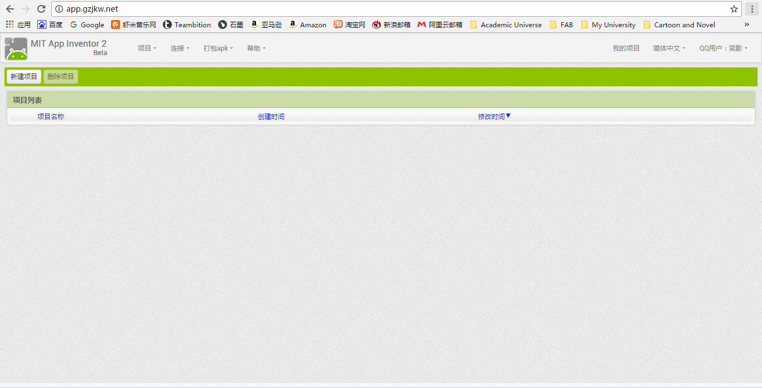Open Chrome's three-dot menu
This screenshot has height=388, width=762.
point(752,9)
